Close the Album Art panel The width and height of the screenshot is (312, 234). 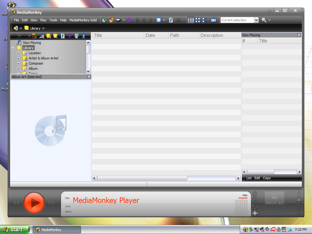coord(89,77)
